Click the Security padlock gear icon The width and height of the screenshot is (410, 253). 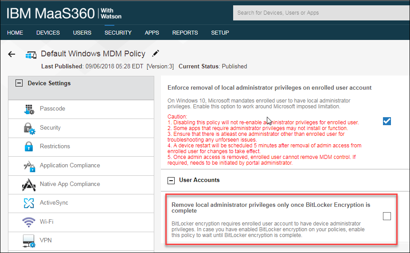pyautogui.click(x=29, y=128)
